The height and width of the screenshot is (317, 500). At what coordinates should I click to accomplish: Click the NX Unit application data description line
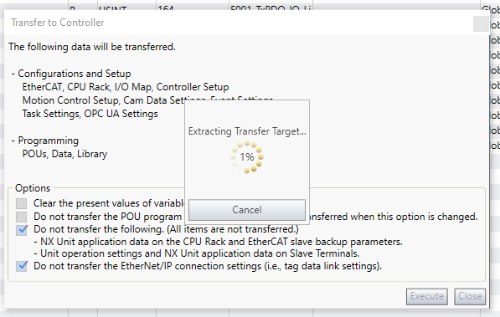point(218,242)
